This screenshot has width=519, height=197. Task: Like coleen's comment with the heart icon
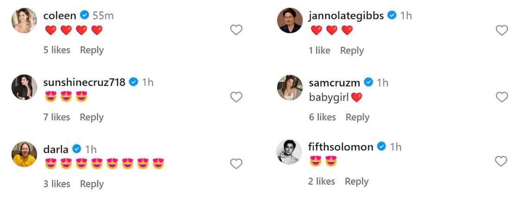click(x=236, y=31)
